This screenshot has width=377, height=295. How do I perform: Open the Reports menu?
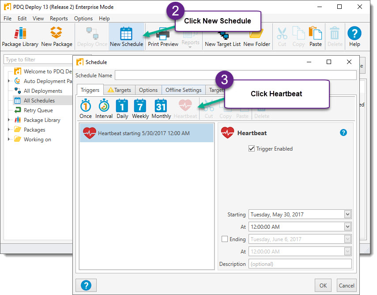59,19
